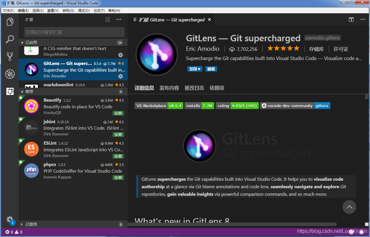The image size is (370, 237).
Task: Close the GitLens extension tab
Action: coord(209,20)
